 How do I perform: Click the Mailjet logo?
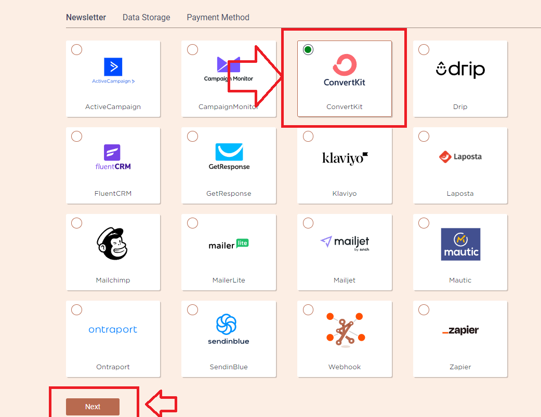(x=345, y=243)
